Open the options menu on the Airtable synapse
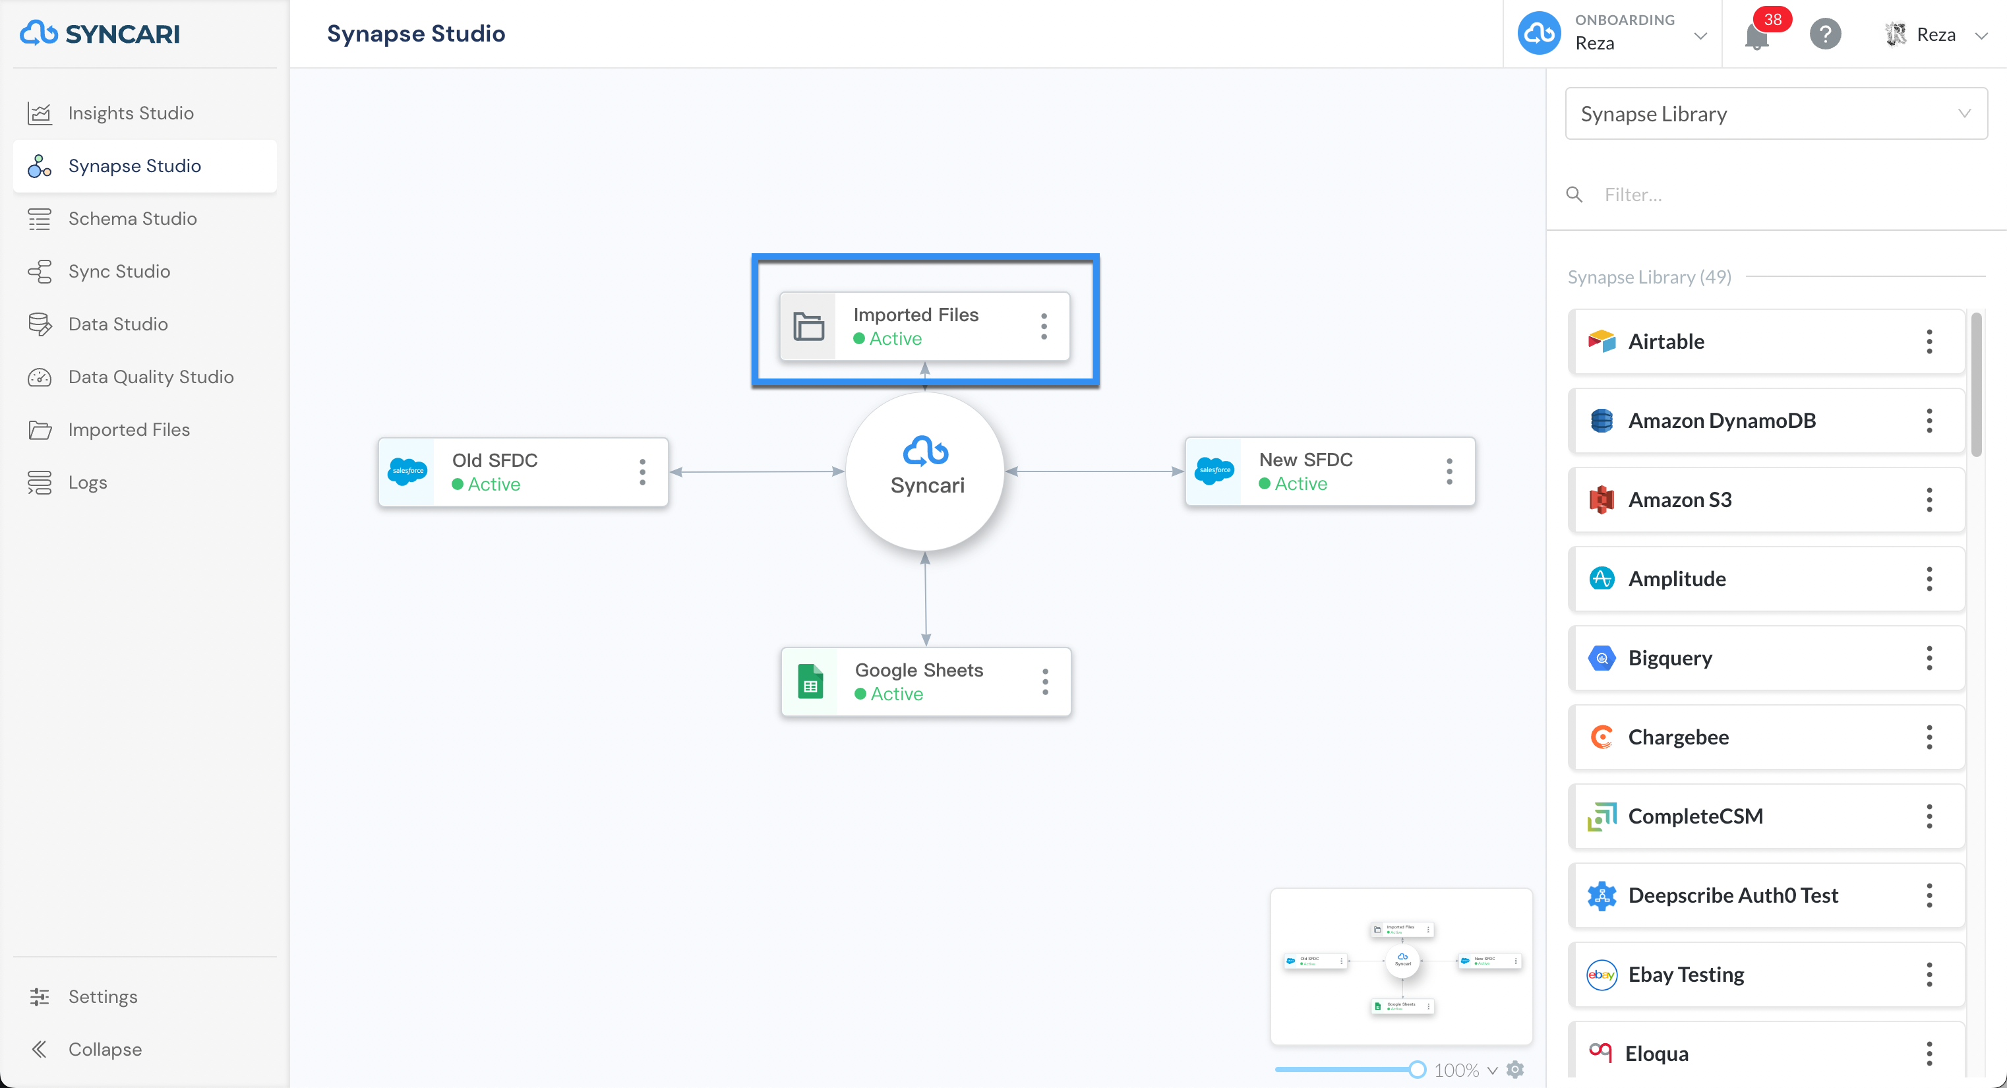Viewport: 2007px width, 1088px height. [1929, 342]
